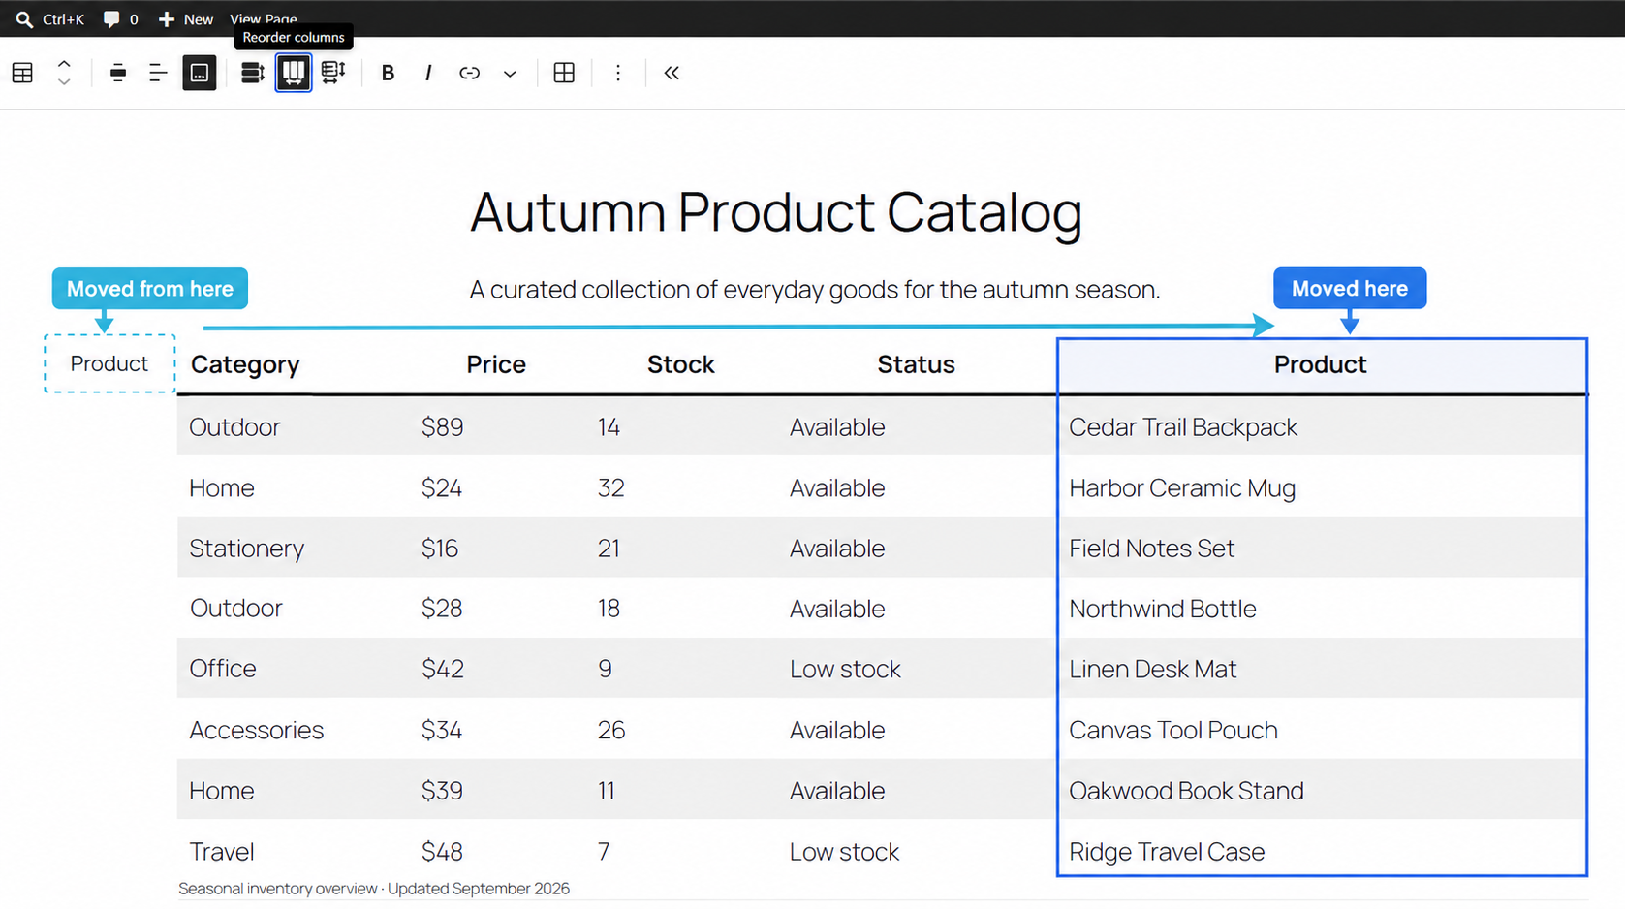The height and width of the screenshot is (909, 1625).
Task: Open the Edit table grid icon menu
Action: pyautogui.click(x=564, y=73)
